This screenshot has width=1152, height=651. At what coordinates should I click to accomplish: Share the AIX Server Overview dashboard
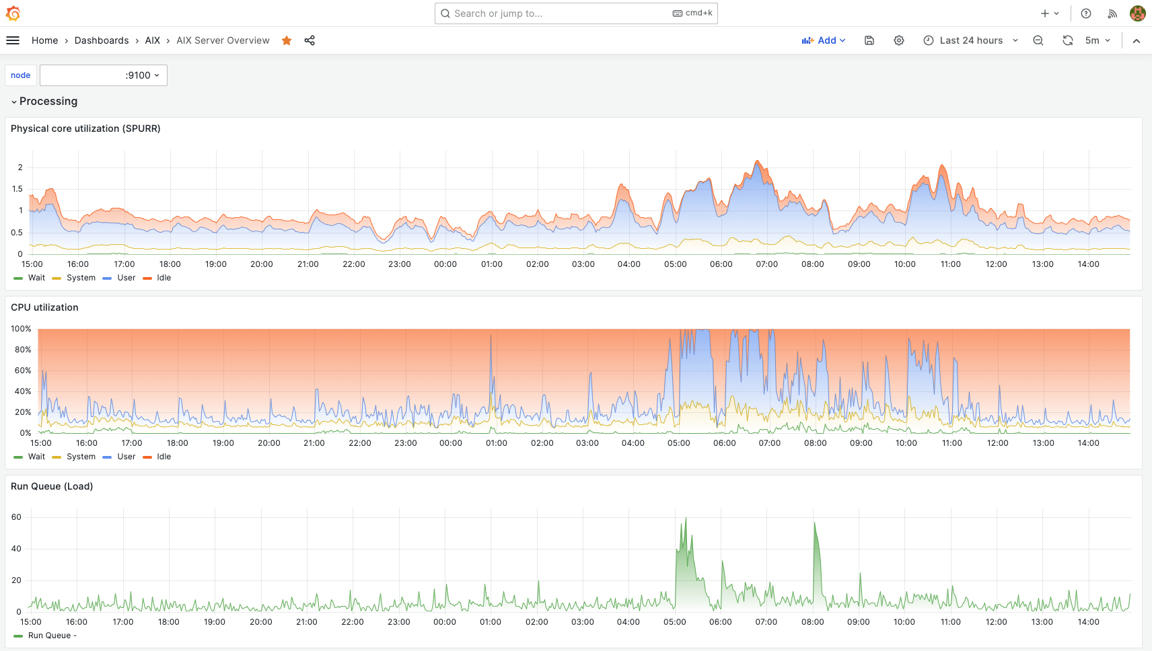[x=310, y=40]
